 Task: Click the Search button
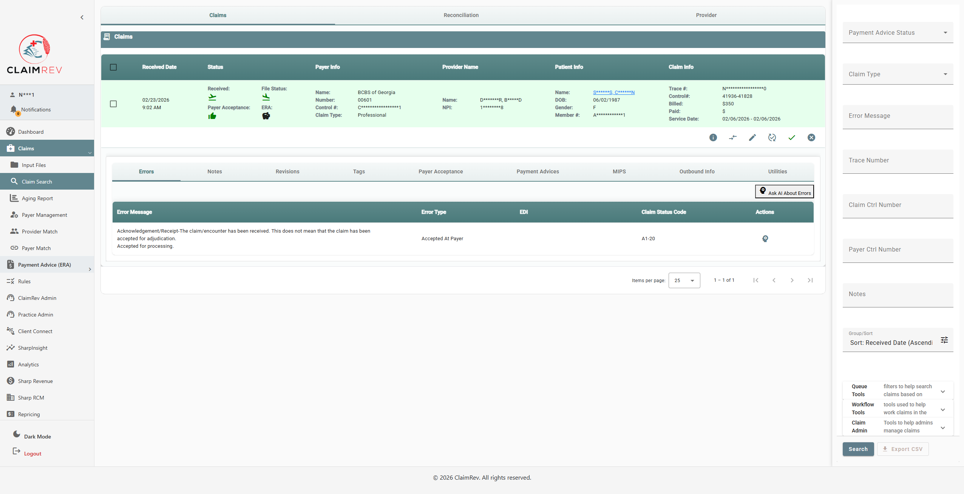pos(858,449)
